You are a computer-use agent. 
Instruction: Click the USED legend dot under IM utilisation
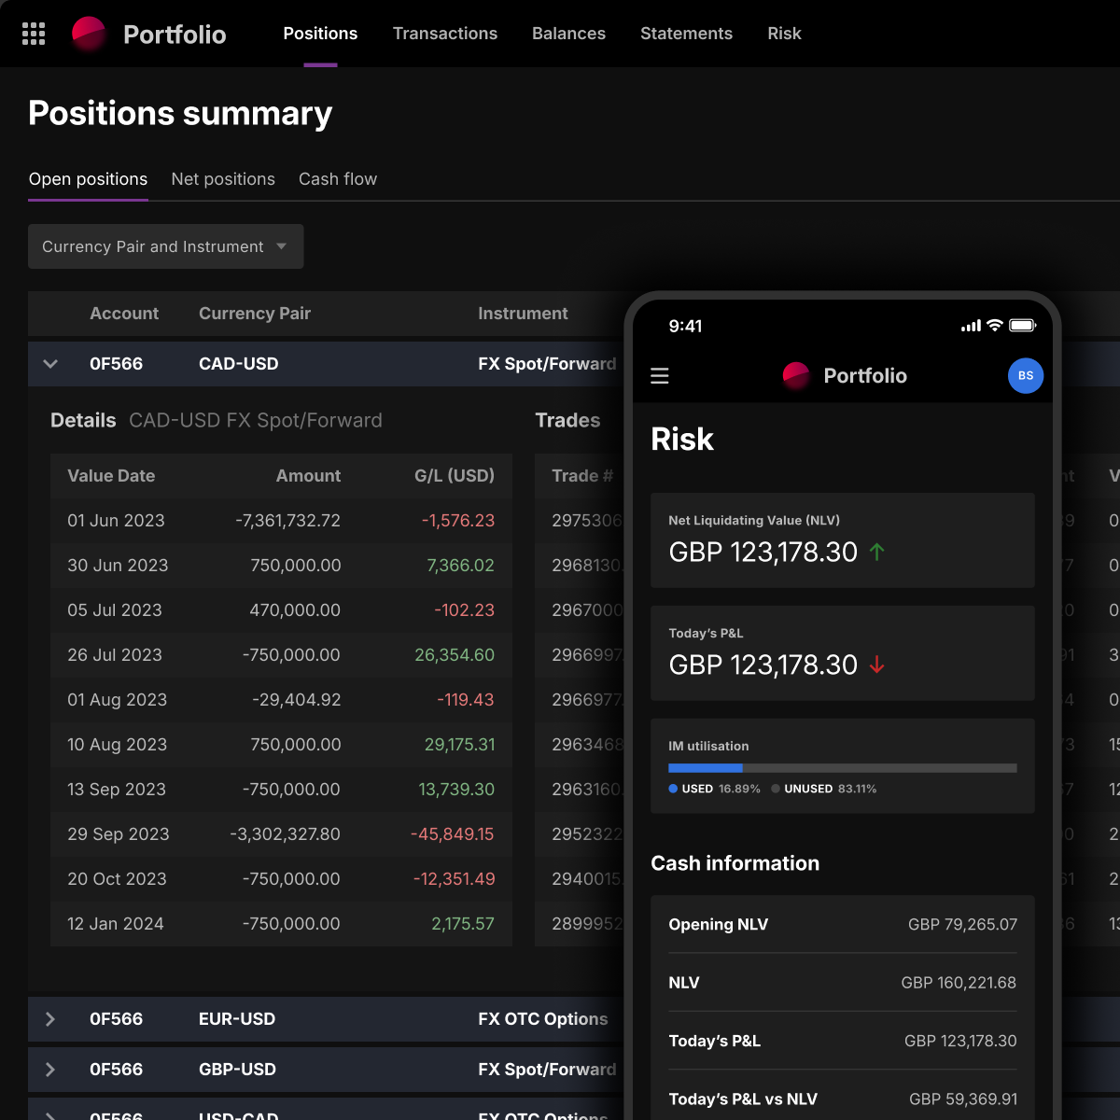673,789
